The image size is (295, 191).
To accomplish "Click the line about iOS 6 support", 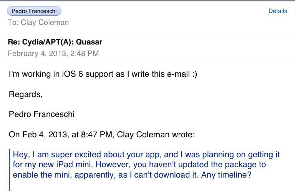I will click(103, 74).
